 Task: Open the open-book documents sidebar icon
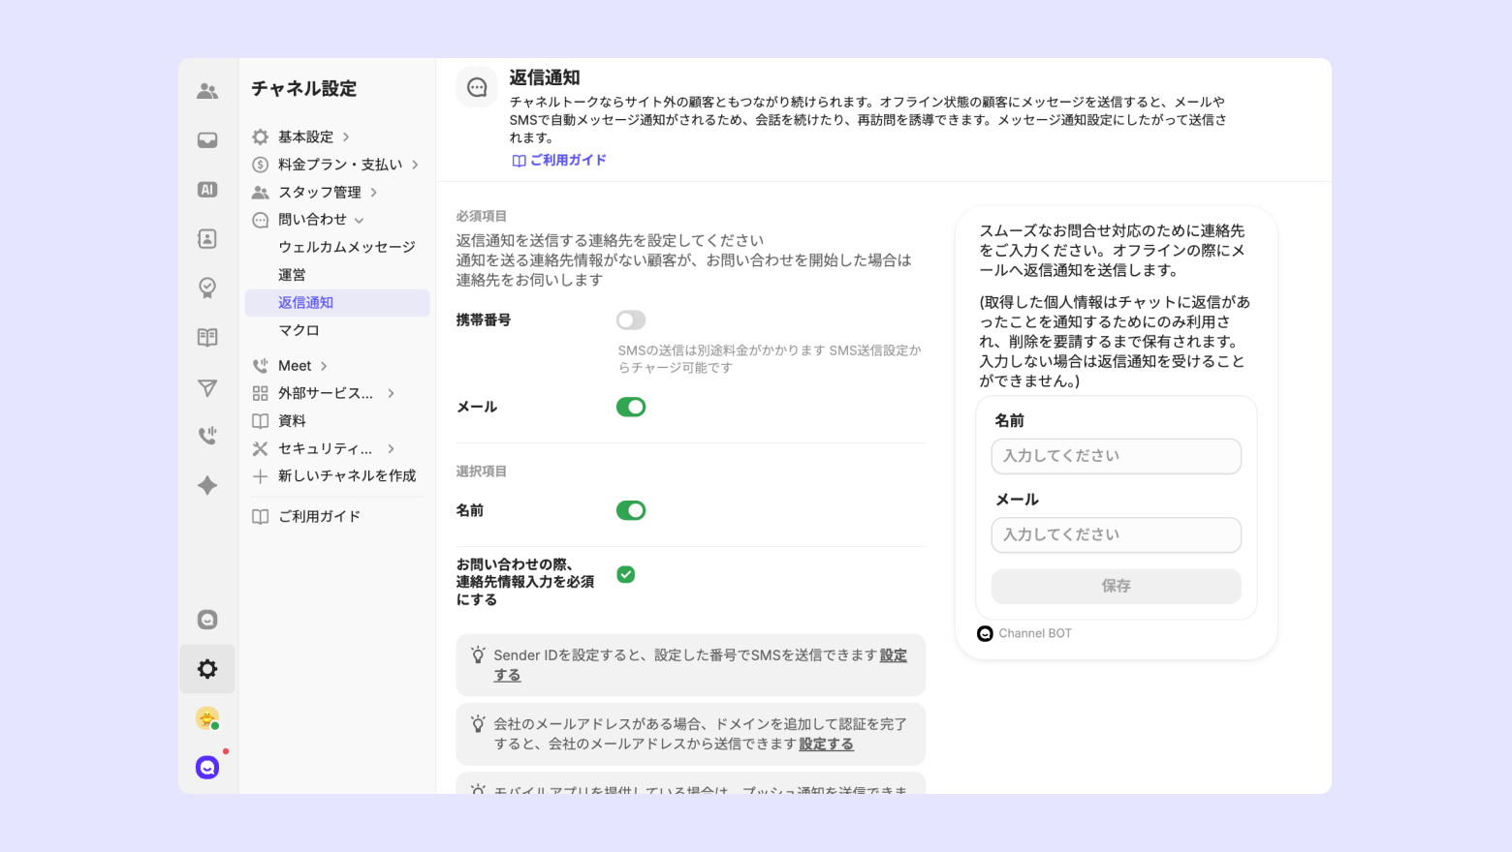click(x=207, y=337)
